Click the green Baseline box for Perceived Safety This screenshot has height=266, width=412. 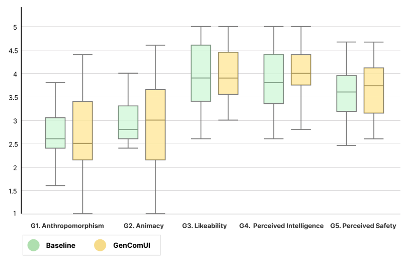347,93
